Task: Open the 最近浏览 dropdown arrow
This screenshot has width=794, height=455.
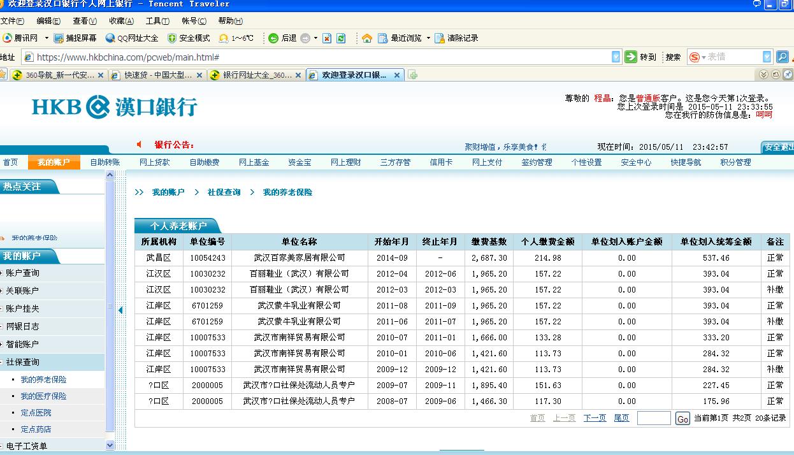Action: pyautogui.click(x=428, y=38)
